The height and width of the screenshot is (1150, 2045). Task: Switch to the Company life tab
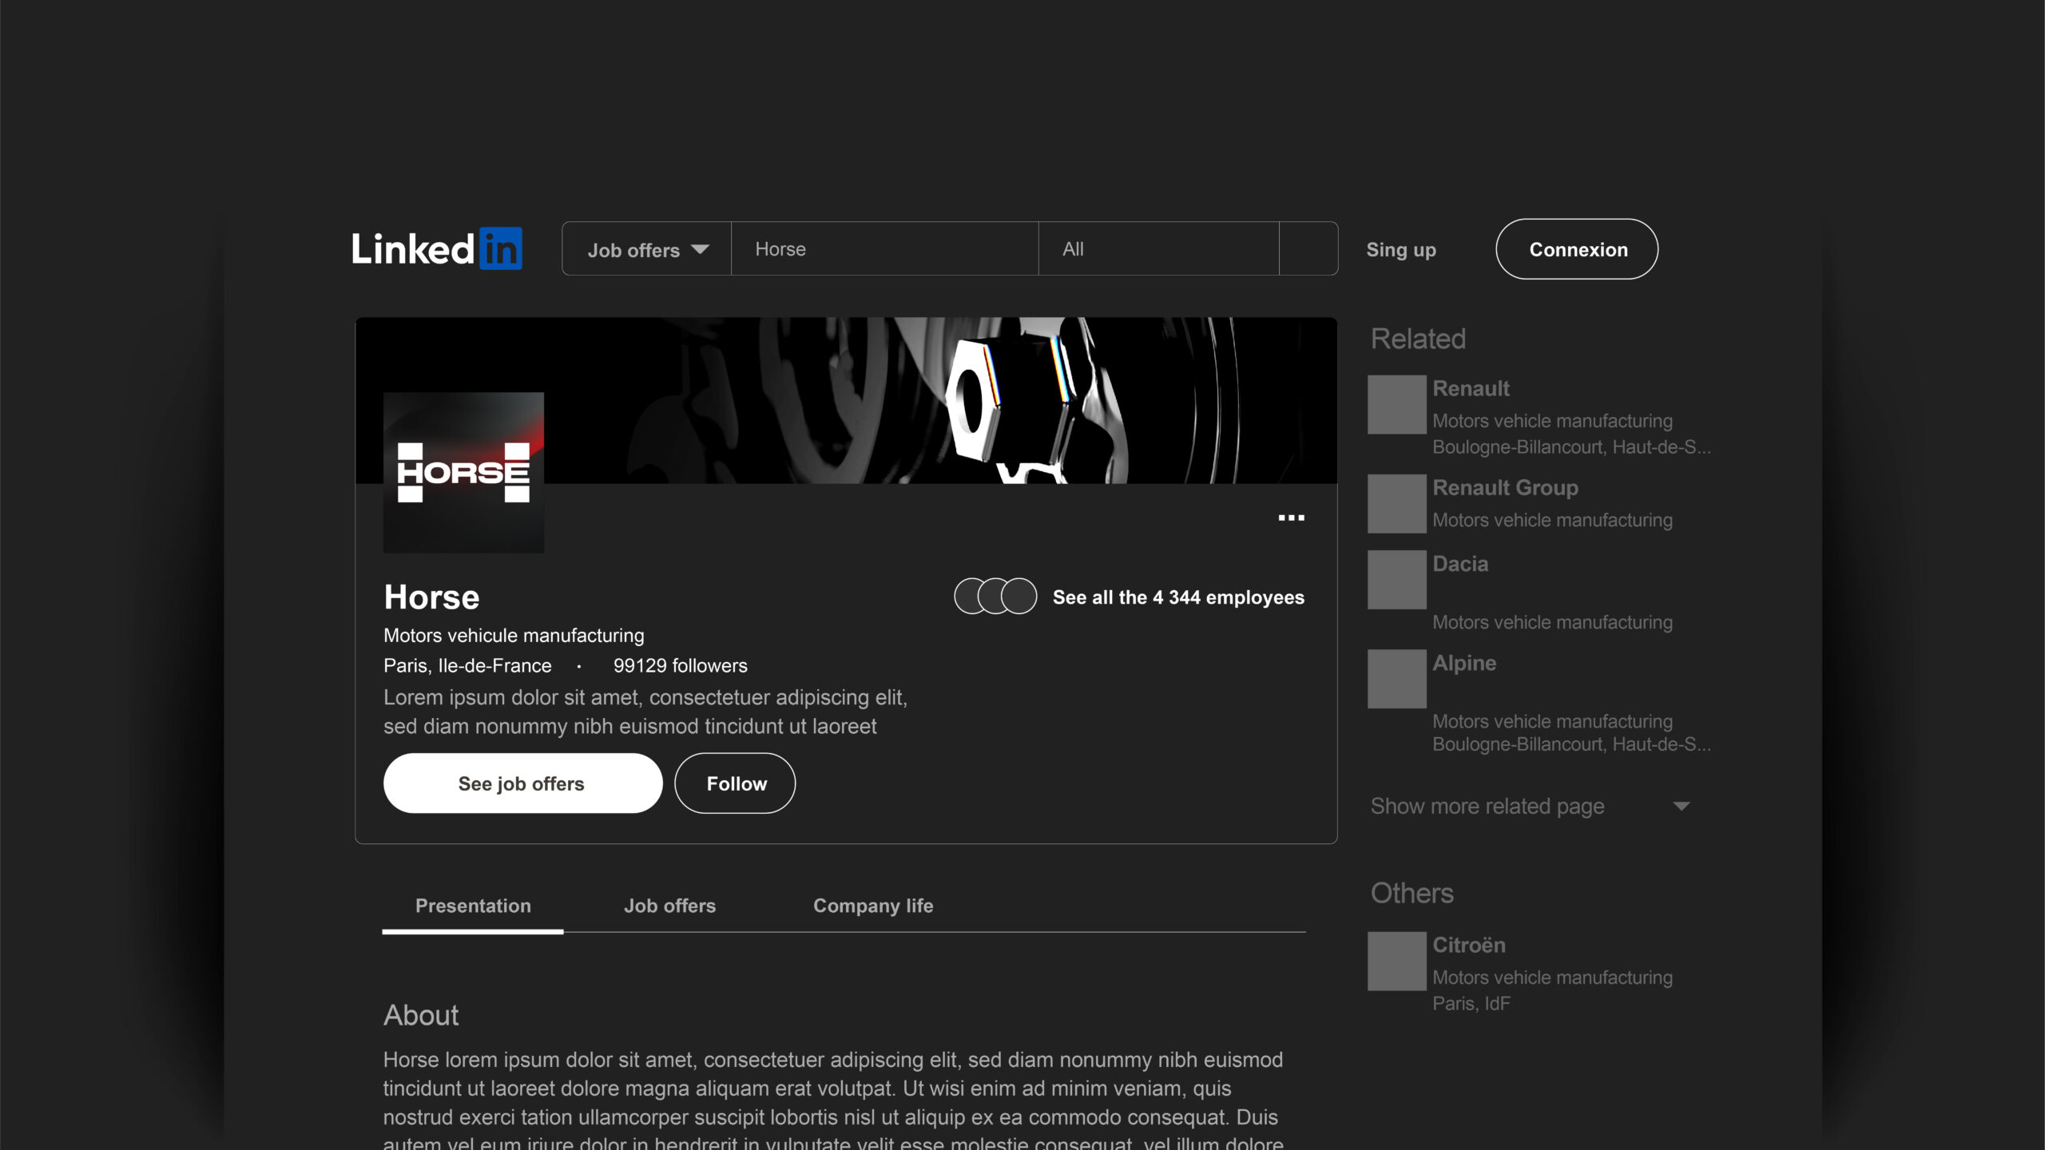pos(873,906)
